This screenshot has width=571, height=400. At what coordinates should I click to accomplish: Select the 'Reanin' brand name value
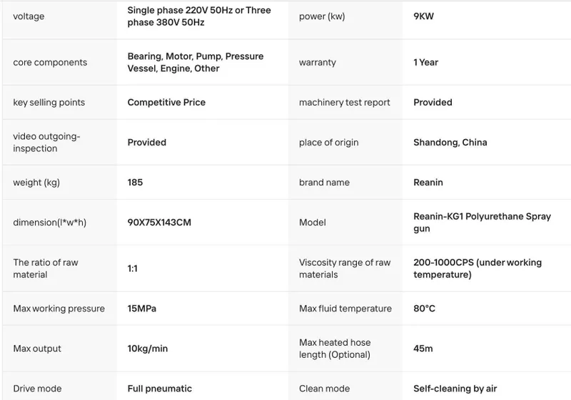tap(428, 183)
